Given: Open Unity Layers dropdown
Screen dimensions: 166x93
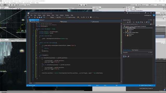Looking at the screenshot, I should pyautogui.click(x=154, y=5).
